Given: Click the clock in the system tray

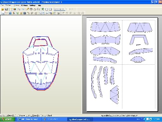Looking at the screenshot, I should pyautogui.click(x=156, y=119).
